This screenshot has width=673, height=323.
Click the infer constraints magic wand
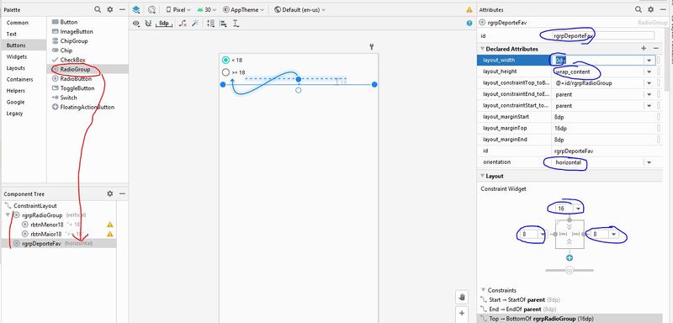tap(195, 24)
